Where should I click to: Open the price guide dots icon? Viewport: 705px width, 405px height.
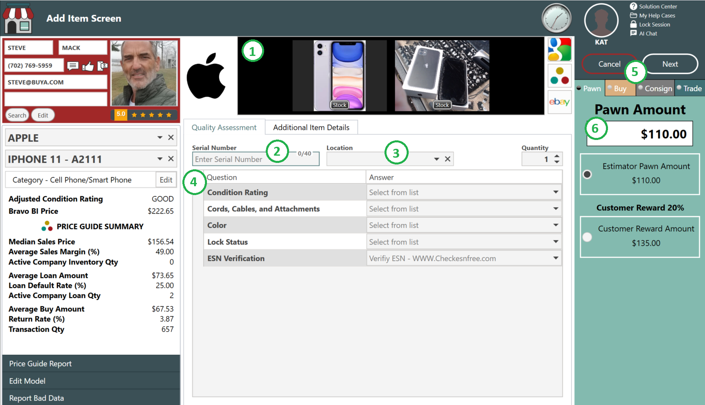tap(560, 76)
